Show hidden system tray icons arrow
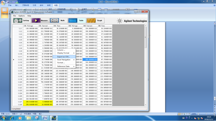 point(192,118)
